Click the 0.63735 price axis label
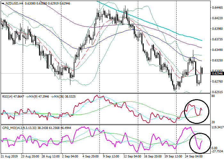Image resolution: width=224 pixels, height=160 pixels. pos(217,39)
